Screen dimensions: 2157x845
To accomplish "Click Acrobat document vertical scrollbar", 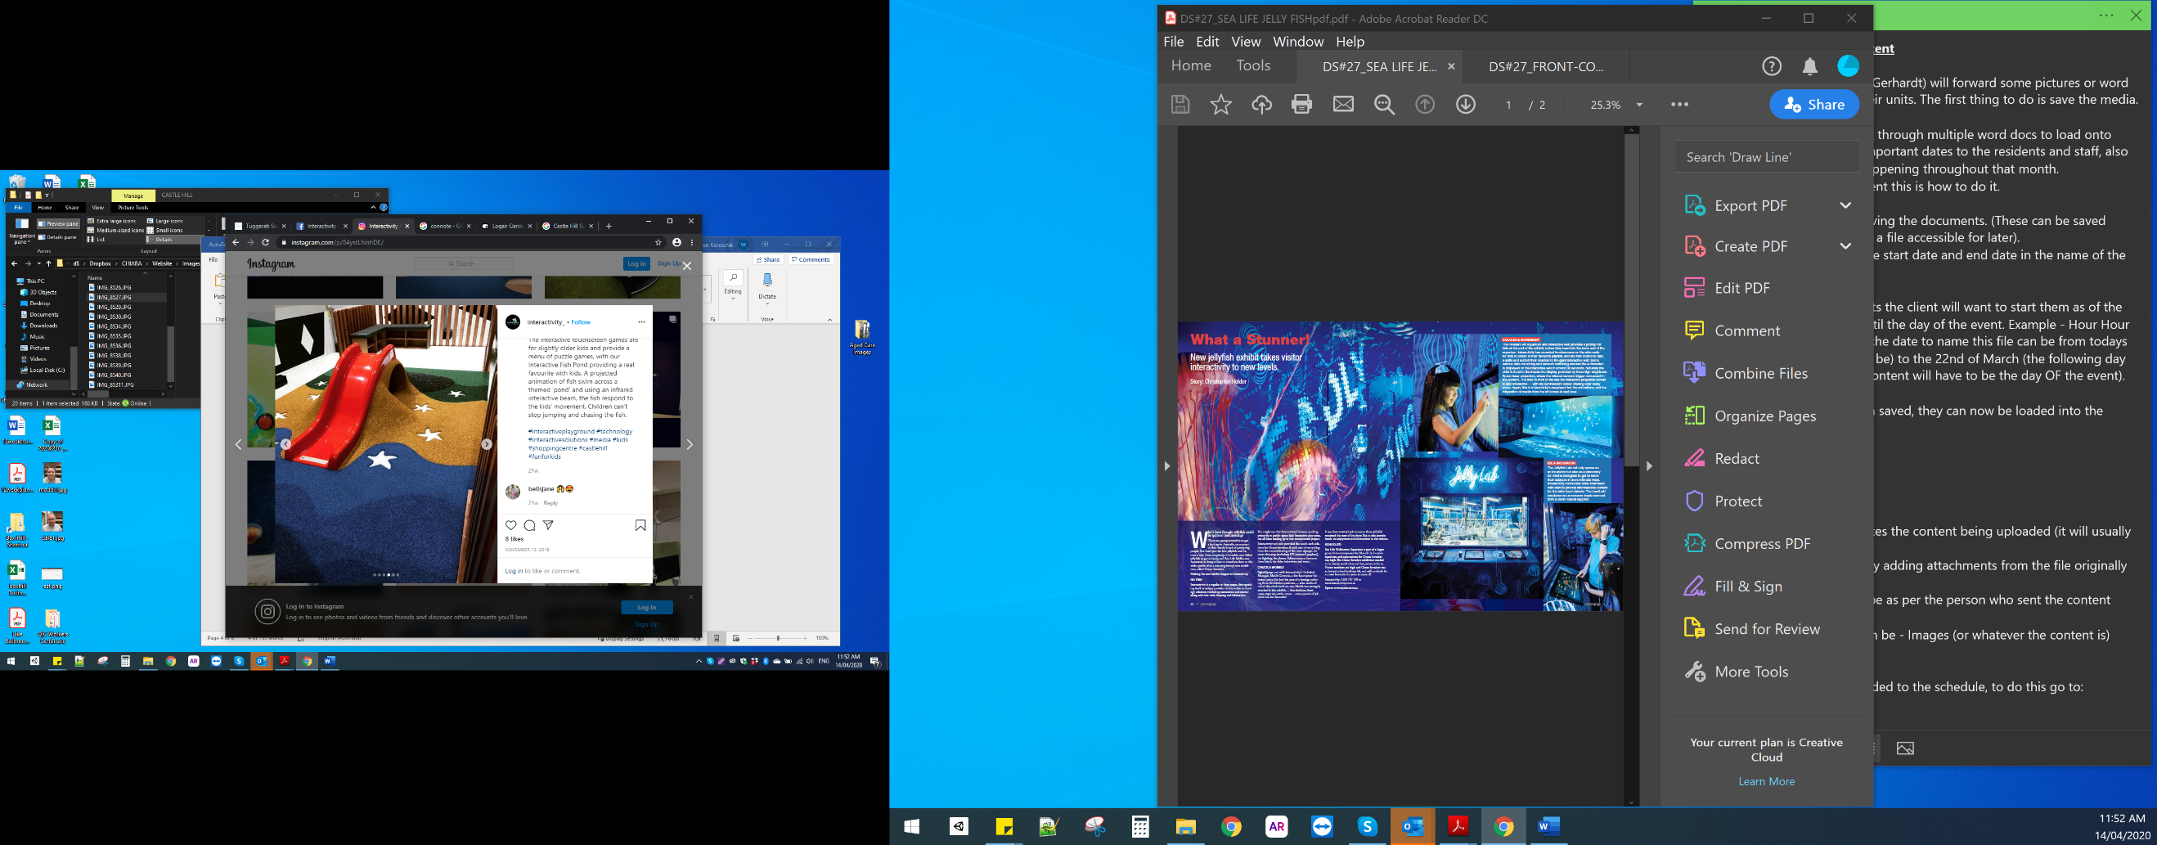I will 1630,302.
